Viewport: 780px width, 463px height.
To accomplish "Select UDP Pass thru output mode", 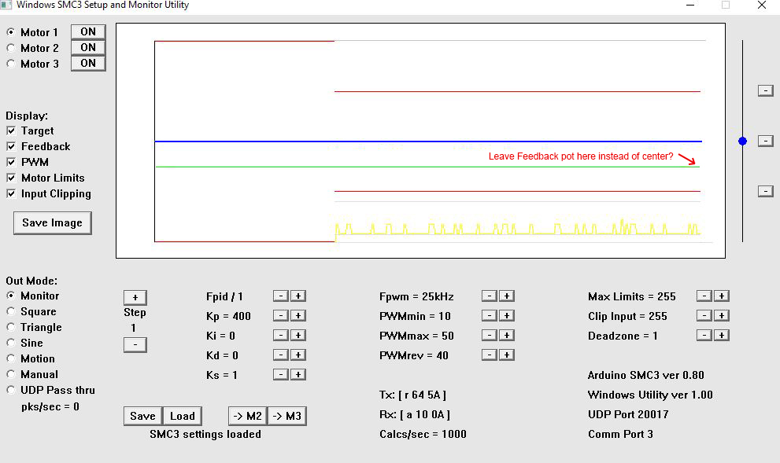I will 10,390.
